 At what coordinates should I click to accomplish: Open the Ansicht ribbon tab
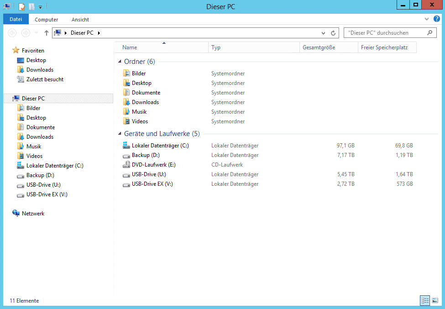[80, 20]
